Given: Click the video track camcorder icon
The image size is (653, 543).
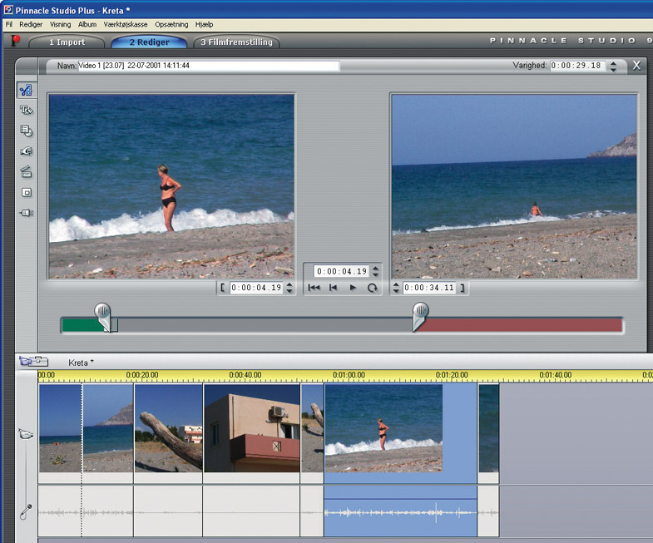Looking at the screenshot, I should (x=25, y=433).
